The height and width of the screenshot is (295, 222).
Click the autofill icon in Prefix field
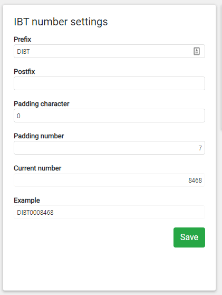[x=197, y=51]
